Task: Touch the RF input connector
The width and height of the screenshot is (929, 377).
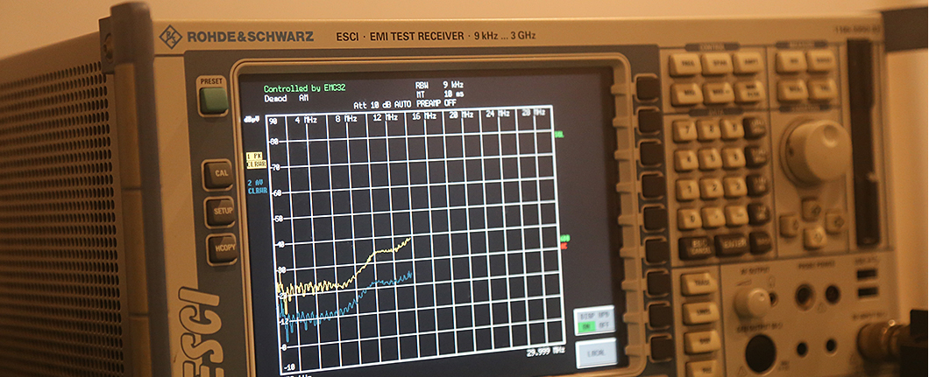Action: pyautogui.click(x=888, y=341)
